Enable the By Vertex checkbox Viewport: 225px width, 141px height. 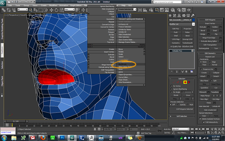[x=172, y=86]
